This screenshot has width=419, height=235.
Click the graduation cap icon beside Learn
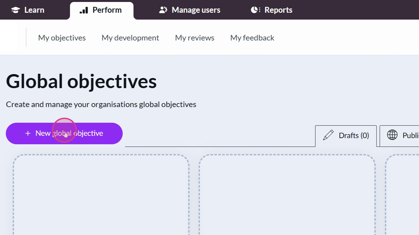(15, 10)
